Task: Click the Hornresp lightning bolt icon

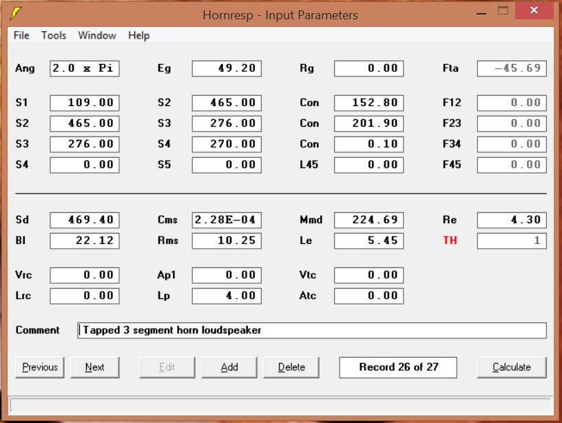Action: click(x=15, y=13)
